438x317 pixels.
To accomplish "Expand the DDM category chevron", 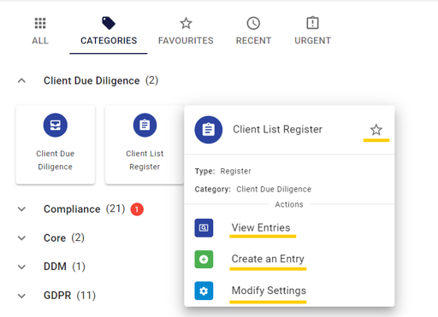I will [x=21, y=267].
